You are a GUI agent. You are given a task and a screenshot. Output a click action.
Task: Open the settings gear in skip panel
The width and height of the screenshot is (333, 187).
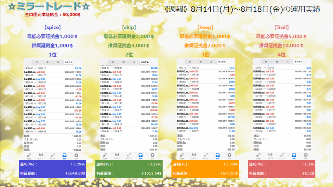(x=152, y=156)
